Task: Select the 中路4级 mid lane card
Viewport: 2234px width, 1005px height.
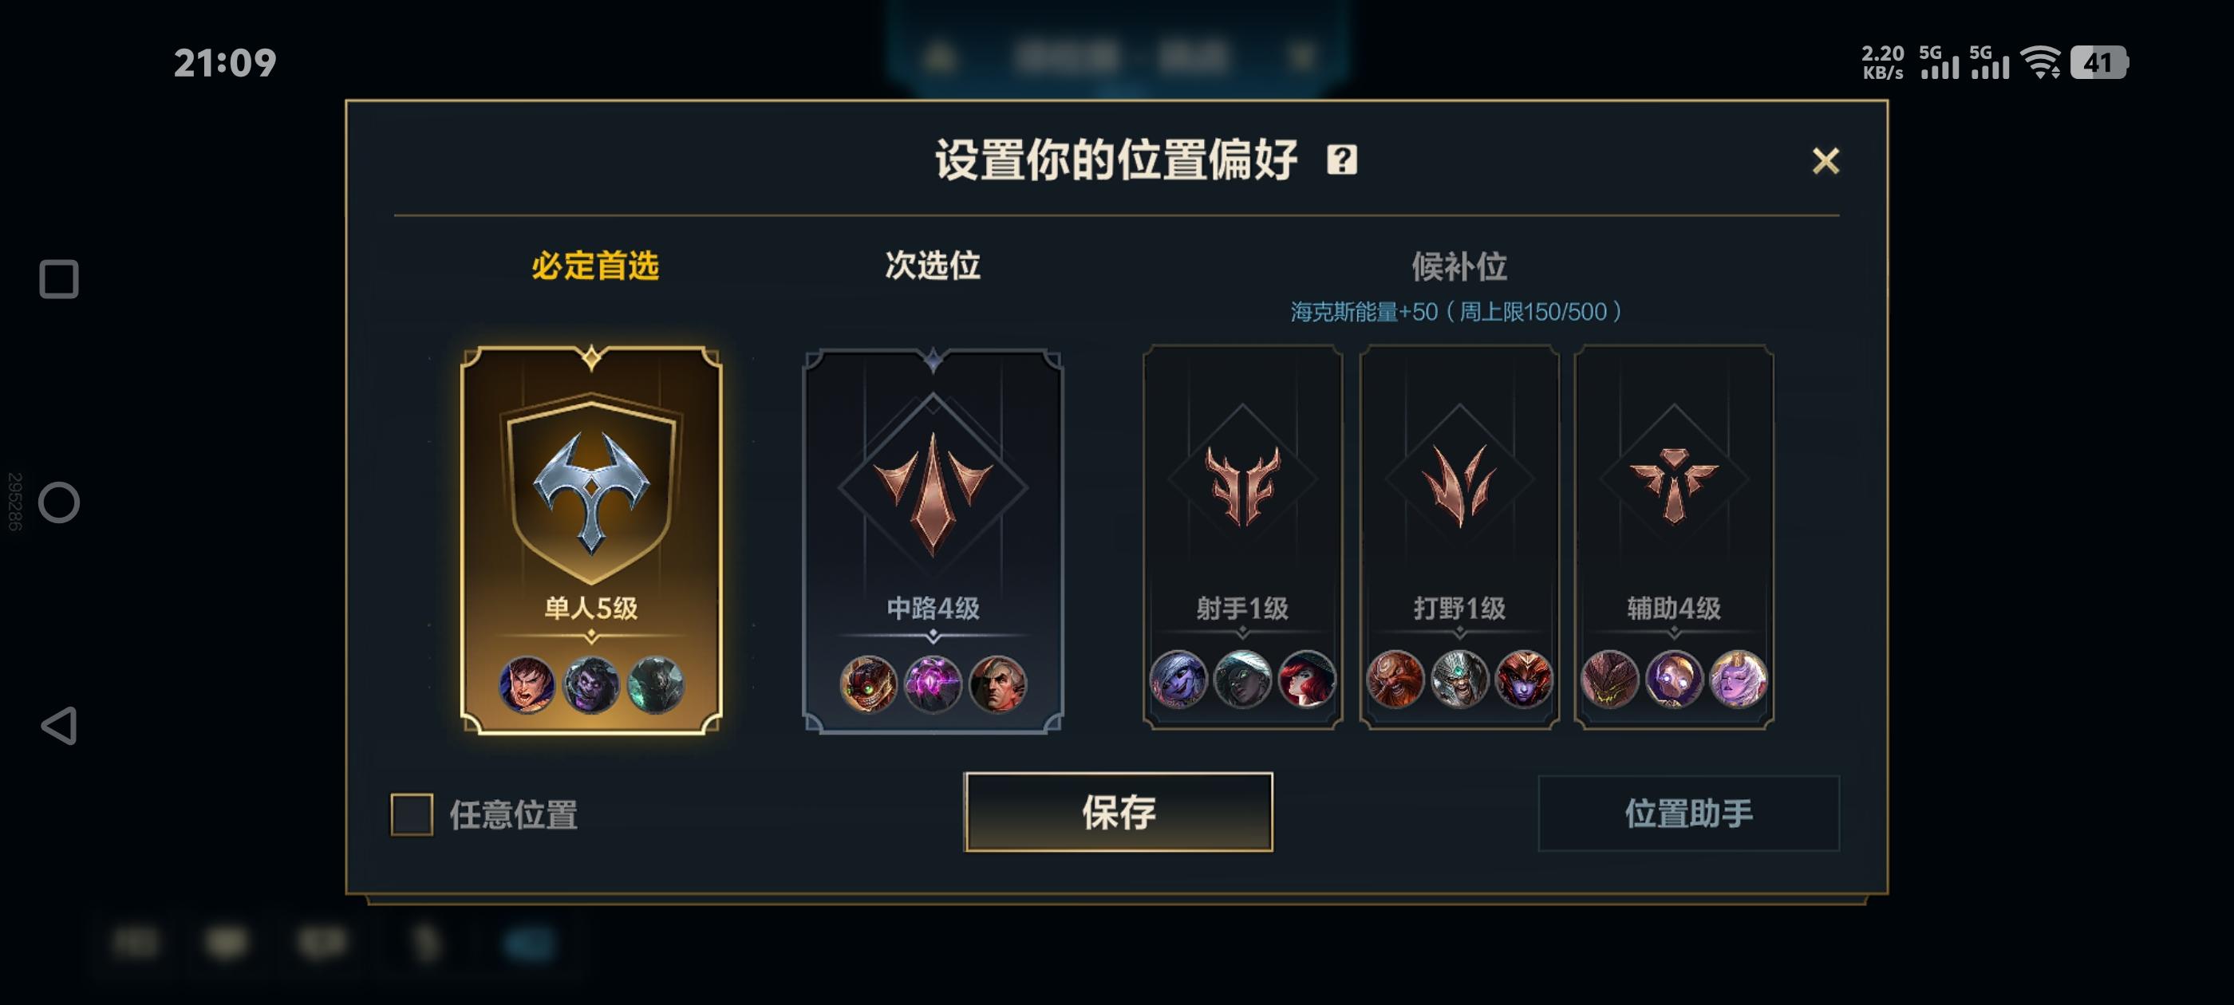Action: [932, 541]
